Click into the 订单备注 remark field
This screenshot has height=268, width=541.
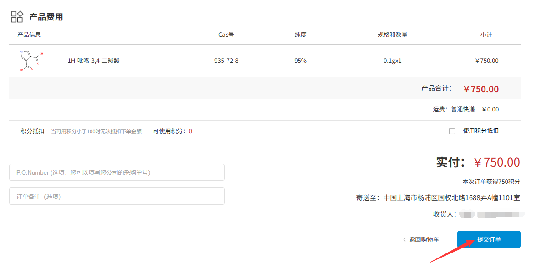click(x=116, y=196)
